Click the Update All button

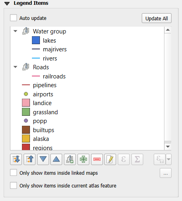point(156,18)
